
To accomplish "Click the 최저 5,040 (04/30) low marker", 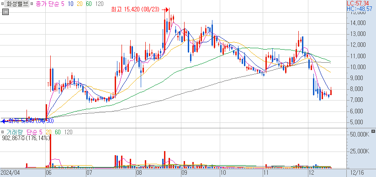I will (x=27, y=121).
